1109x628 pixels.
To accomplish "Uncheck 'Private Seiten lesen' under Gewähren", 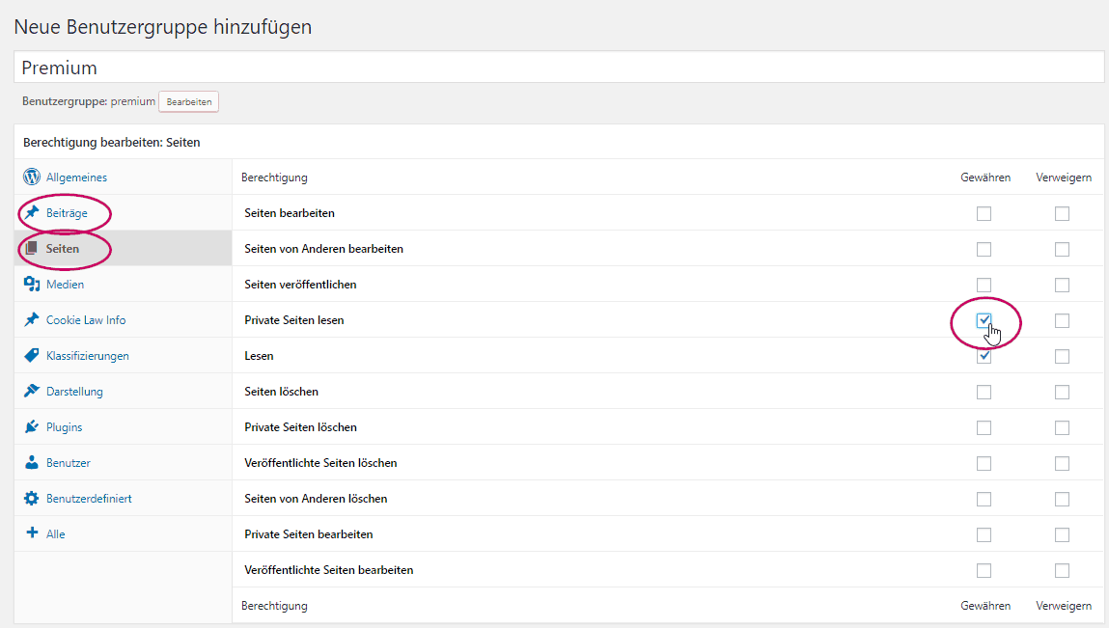I will (x=984, y=320).
